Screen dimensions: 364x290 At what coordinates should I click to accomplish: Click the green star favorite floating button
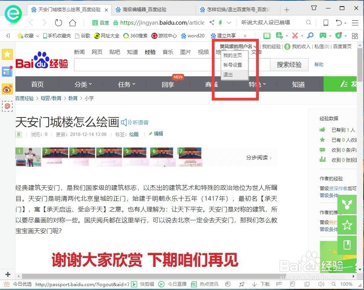(347, 225)
